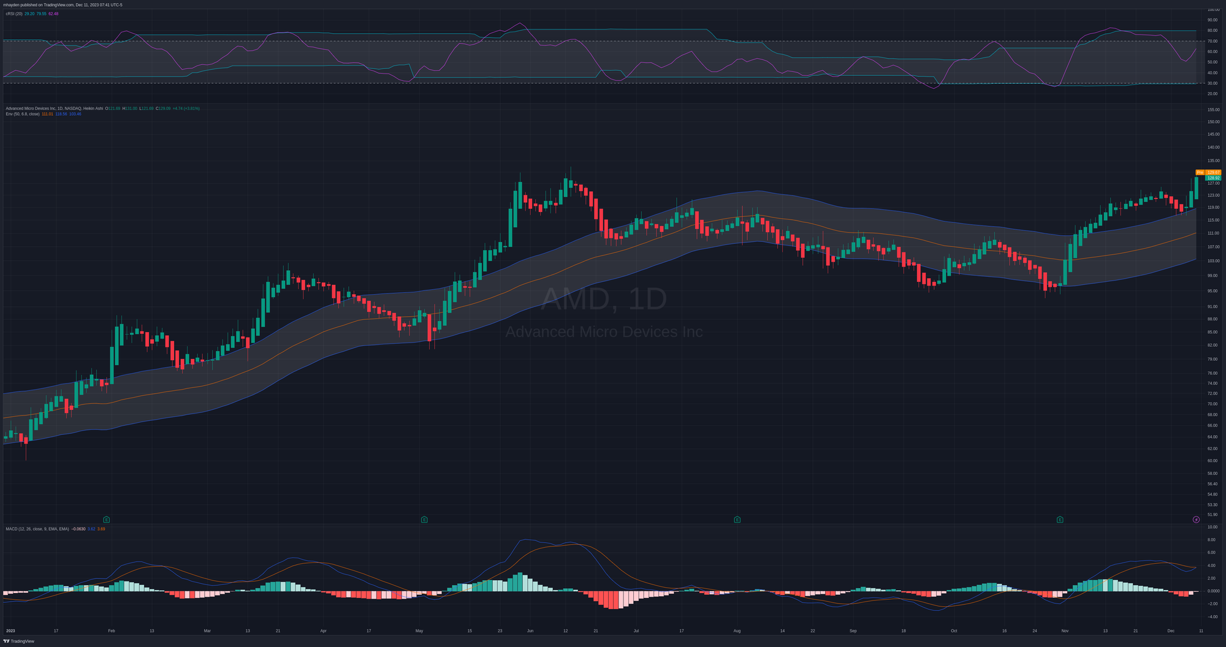The height and width of the screenshot is (647, 1226).
Task: Open the MACD (12, 26, close, 9) legend
Action: [x=37, y=529]
